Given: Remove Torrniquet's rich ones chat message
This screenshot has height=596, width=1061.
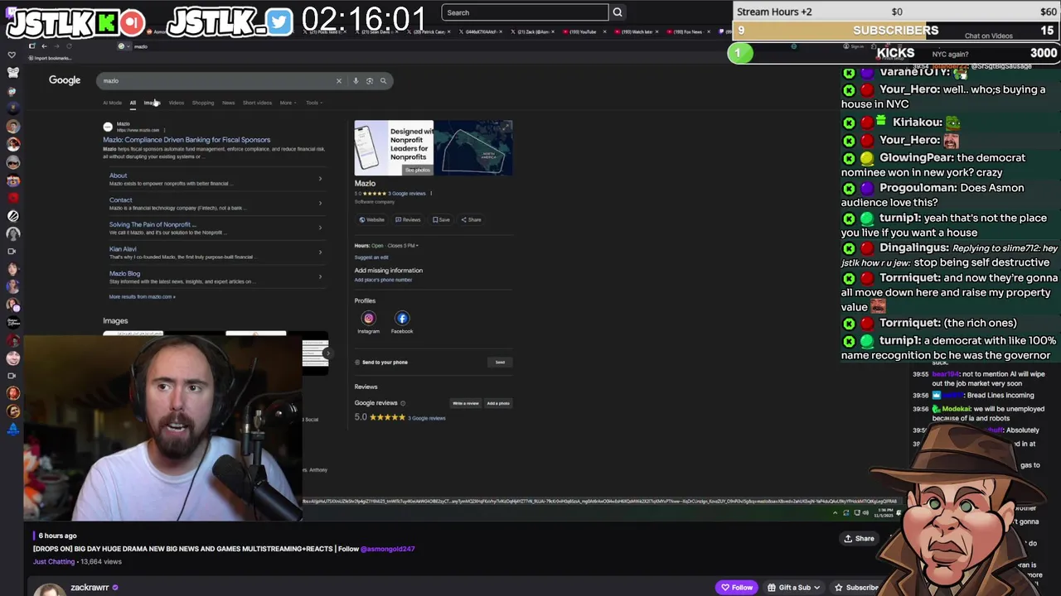Looking at the screenshot, I should 849,323.
